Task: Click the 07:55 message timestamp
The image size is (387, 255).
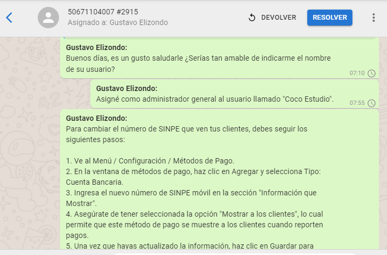Action: click(357, 103)
